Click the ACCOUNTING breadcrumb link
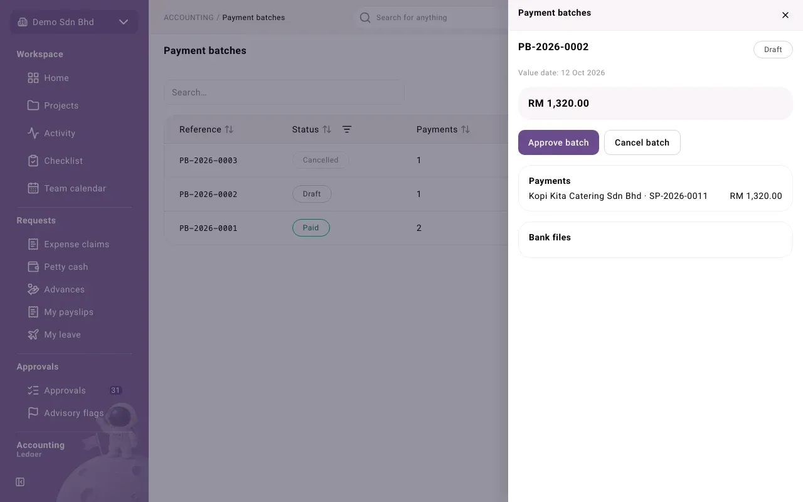Viewport: 803px width, 502px height. 188,18
